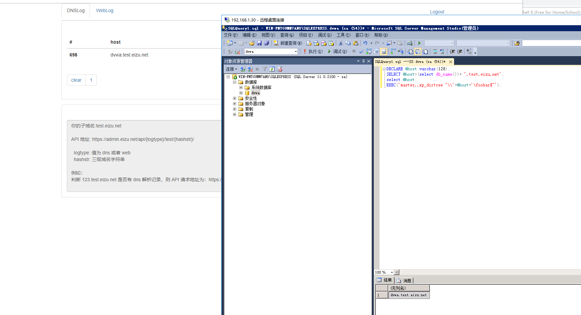
Task: Click the Logout link
Action: tap(437, 12)
